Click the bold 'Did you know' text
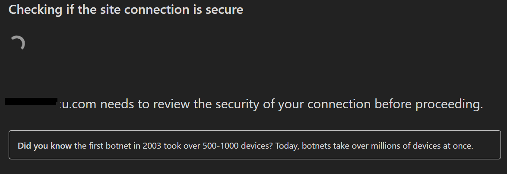Viewport: 507px width, 174px height. (44, 146)
